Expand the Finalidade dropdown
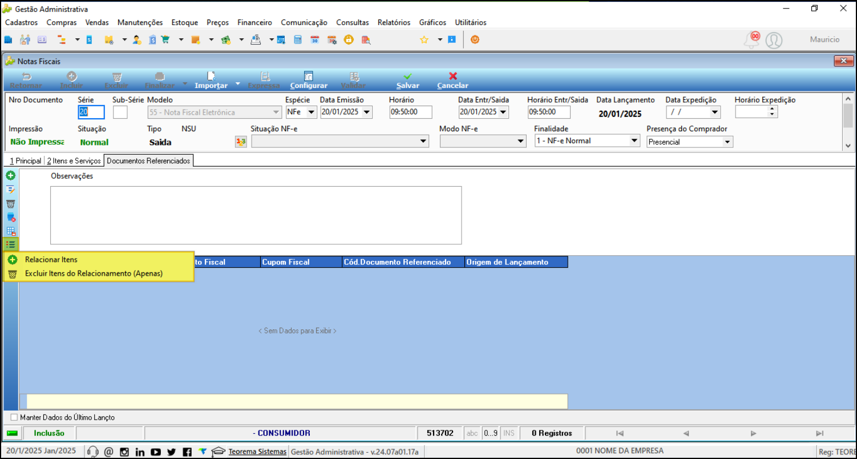 point(634,141)
